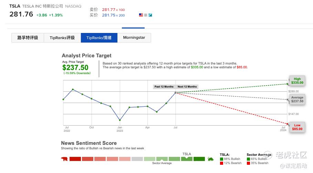313x173 pixels.
Task: Click the darkest red sentiment bar segment
Action: pos(75,159)
